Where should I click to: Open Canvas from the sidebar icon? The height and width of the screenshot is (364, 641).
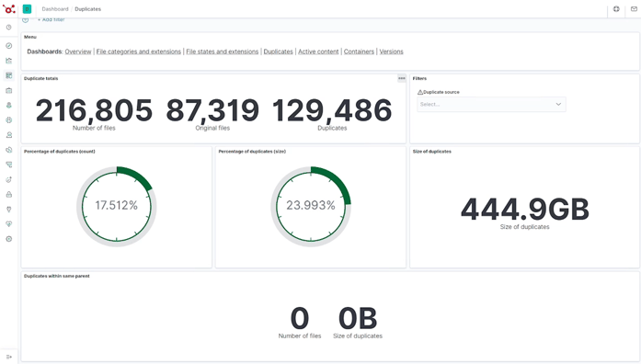[9, 90]
